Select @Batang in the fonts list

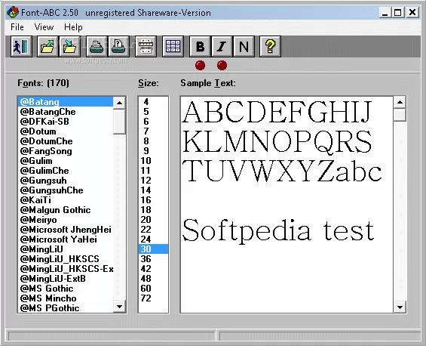[66, 102]
